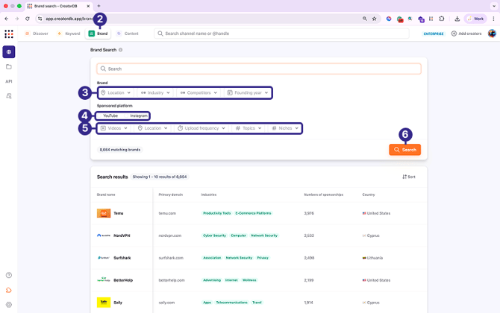Click the Brand Search info icon
The image size is (500, 313).
click(121, 50)
